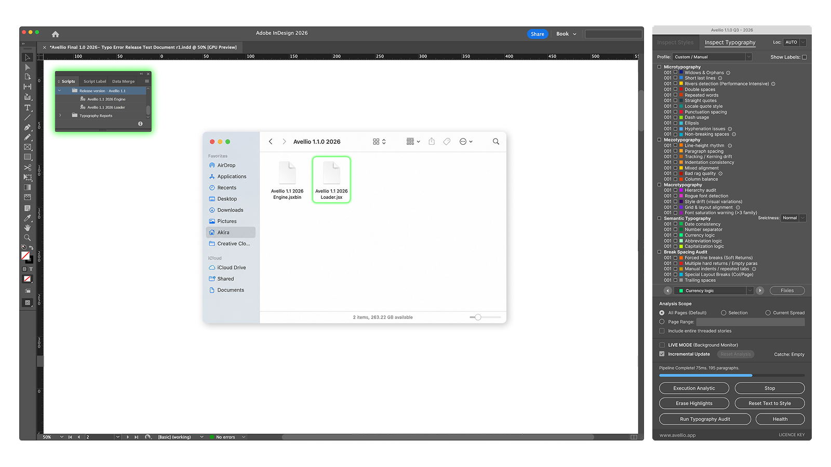Open settings gear for Rivers detection
This screenshot has height=467, width=831.
tap(773, 84)
